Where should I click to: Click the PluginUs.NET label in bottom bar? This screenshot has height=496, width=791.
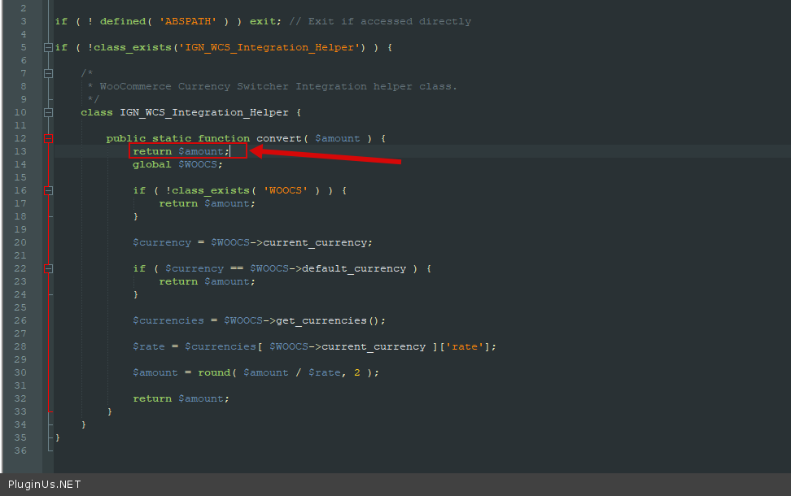click(x=45, y=485)
